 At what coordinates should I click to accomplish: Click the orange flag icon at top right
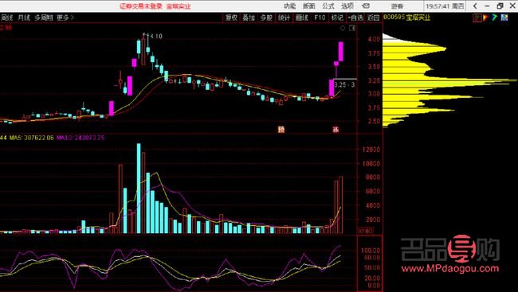point(485,18)
